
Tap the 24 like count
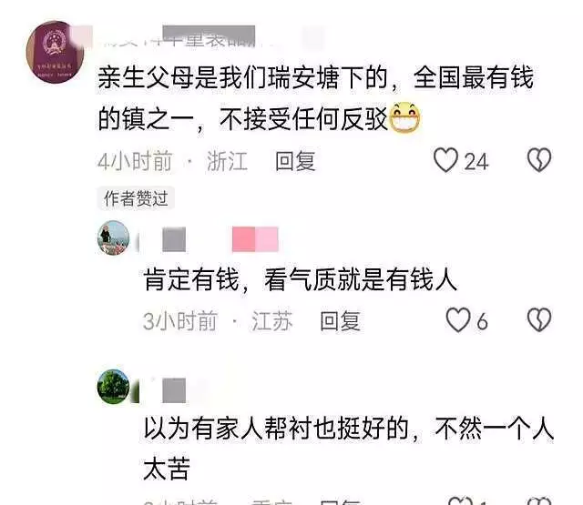point(476,162)
